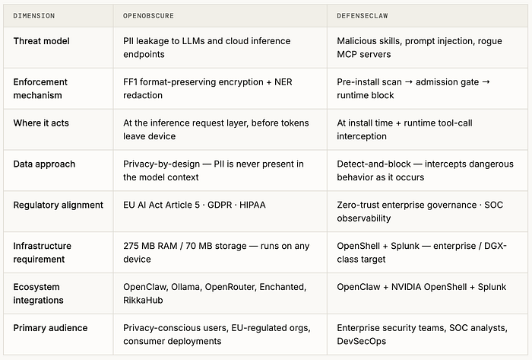Viewport: 532px width, 360px height.
Task: Click the Where it acts row label
Action: click(41, 123)
